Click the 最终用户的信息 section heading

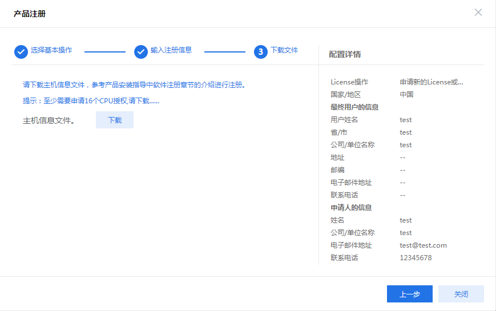354,107
